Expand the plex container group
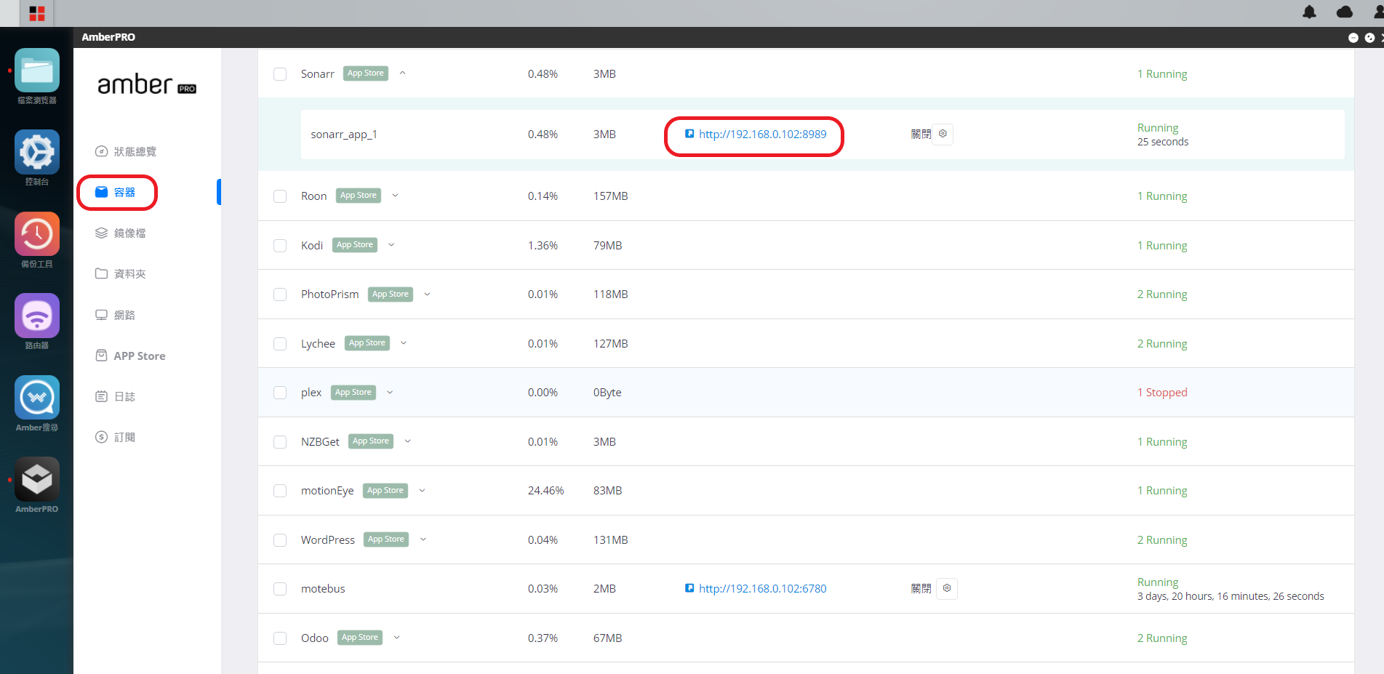This screenshot has height=674, width=1384. click(x=390, y=392)
